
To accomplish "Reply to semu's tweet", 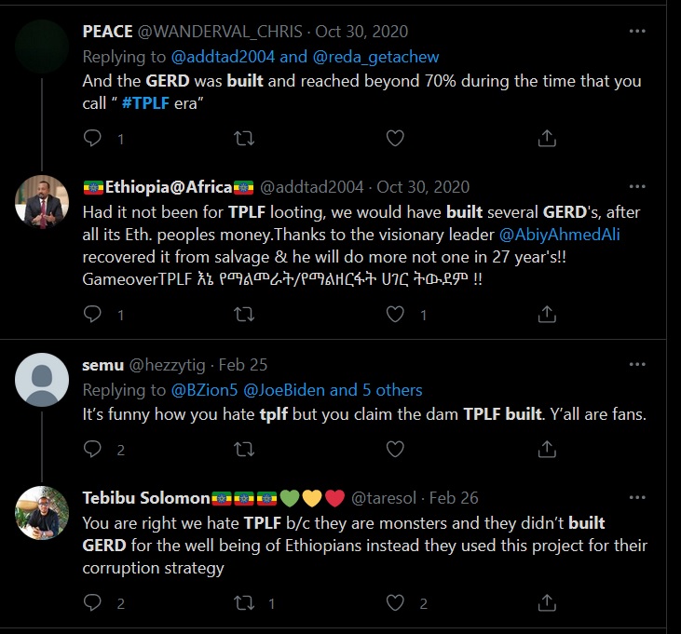I will [93, 449].
